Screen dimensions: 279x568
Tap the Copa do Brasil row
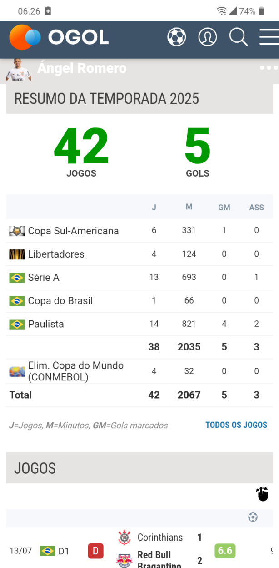(60, 301)
